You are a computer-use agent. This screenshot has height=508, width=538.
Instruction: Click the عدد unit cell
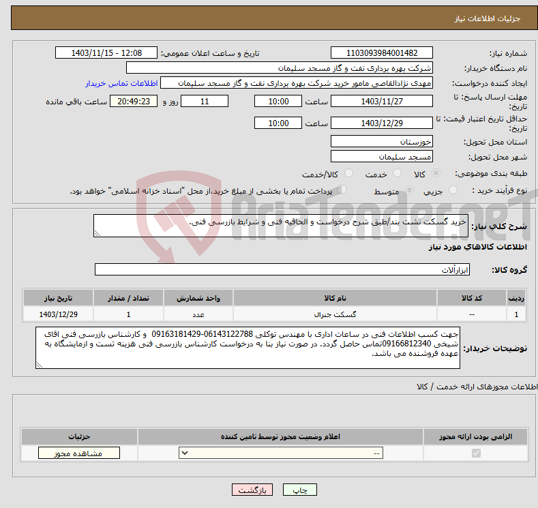click(x=198, y=314)
